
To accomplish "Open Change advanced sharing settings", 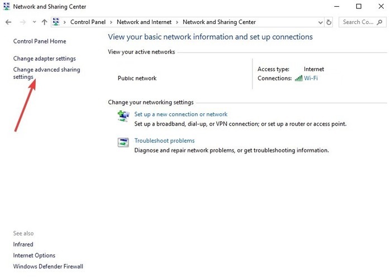I will coord(46,73).
